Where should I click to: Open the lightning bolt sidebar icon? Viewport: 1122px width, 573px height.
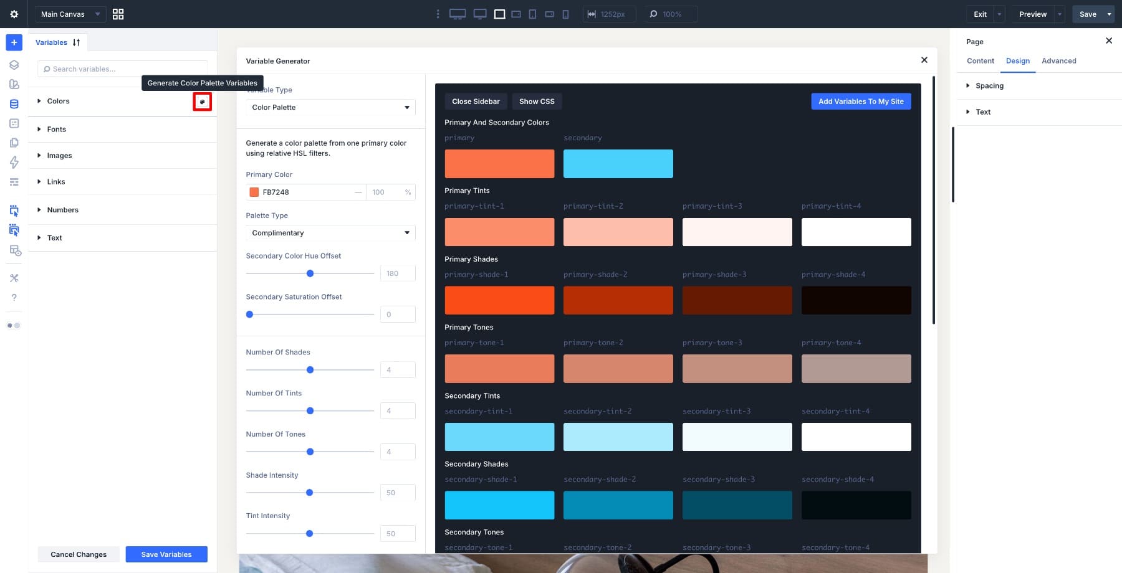click(14, 163)
